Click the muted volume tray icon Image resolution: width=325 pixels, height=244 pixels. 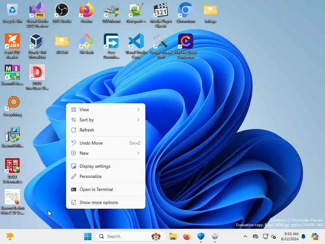click(x=274, y=236)
